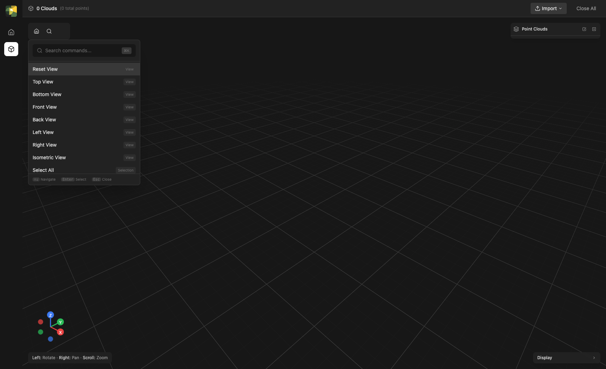
Task: Select the 3D cube viewer sidebar icon
Action: [x=11, y=49]
